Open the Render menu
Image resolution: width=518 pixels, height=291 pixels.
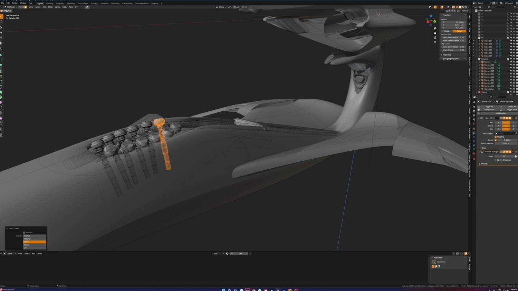tap(15, 3)
